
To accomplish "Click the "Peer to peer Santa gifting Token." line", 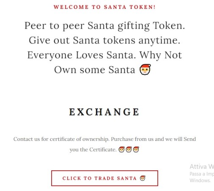I will 104,26.
